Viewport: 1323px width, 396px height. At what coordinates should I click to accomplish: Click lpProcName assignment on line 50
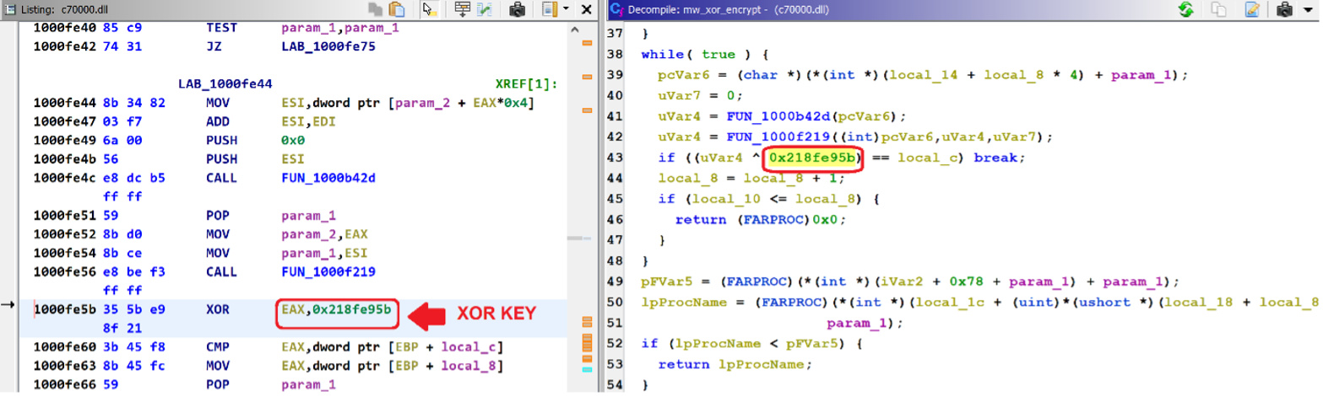point(979,302)
